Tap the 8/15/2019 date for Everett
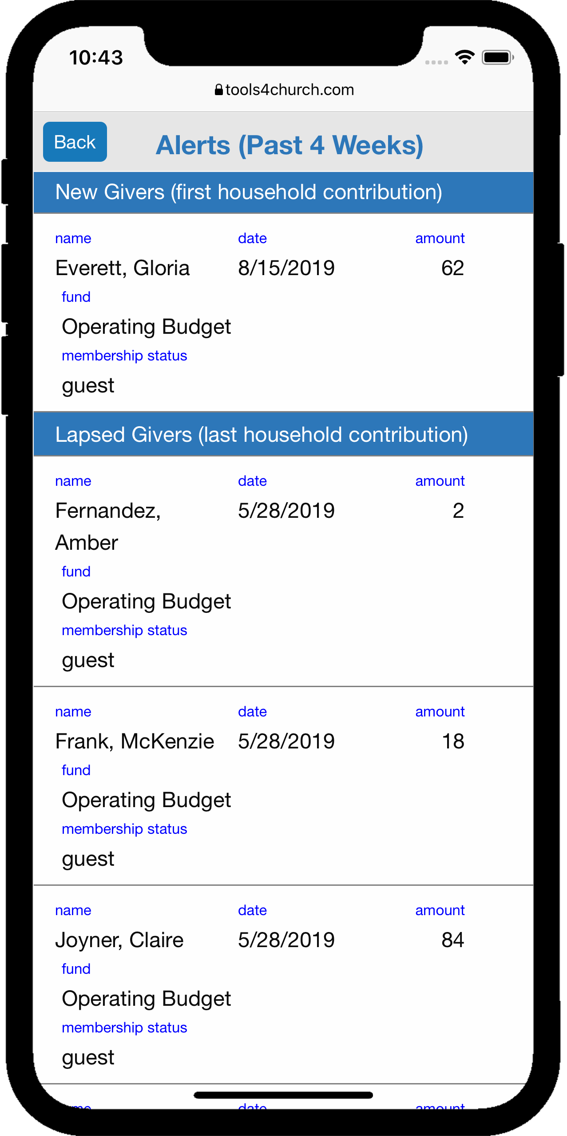Image resolution: width=567 pixels, height=1136 pixels. coord(286,268)
